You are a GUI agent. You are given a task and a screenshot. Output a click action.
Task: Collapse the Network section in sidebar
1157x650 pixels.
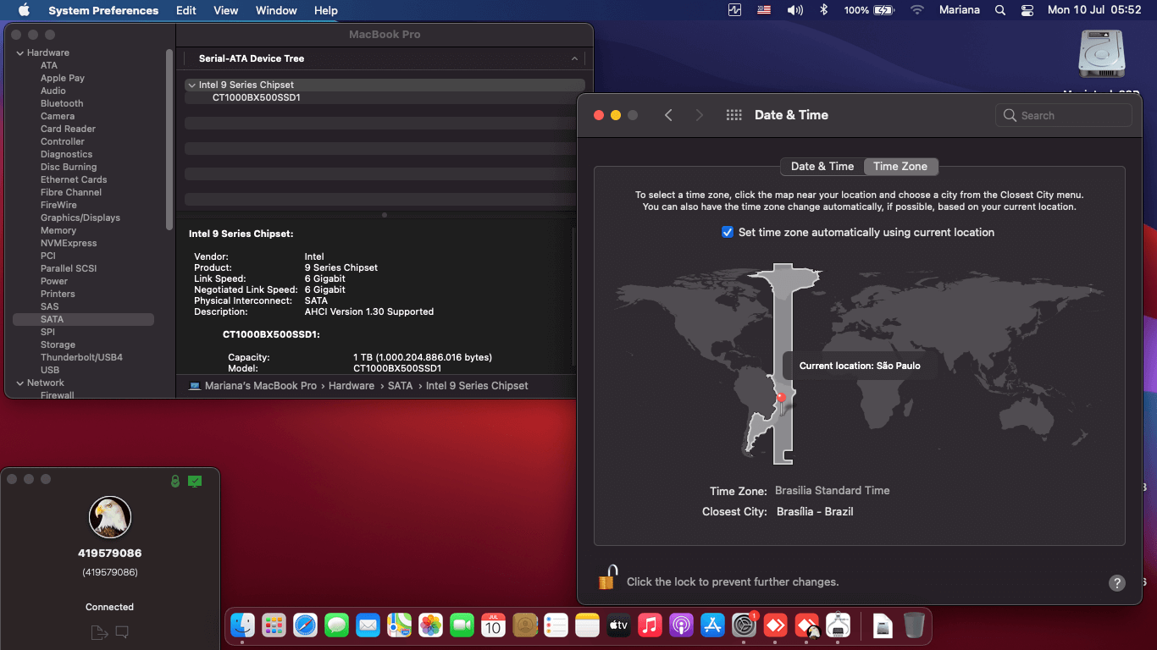20,383
